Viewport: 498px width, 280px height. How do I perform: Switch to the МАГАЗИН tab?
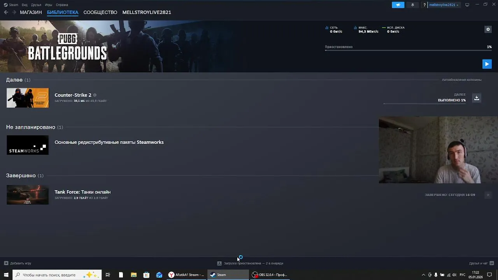pyautogui.click(x=31, y=12)
